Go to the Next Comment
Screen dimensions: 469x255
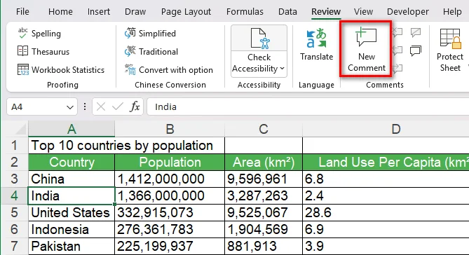coord(397,69)
